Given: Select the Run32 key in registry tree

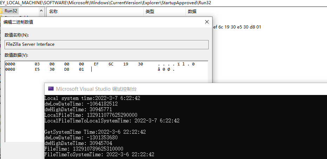Looking at the screenshot, I should pos(11,11).
